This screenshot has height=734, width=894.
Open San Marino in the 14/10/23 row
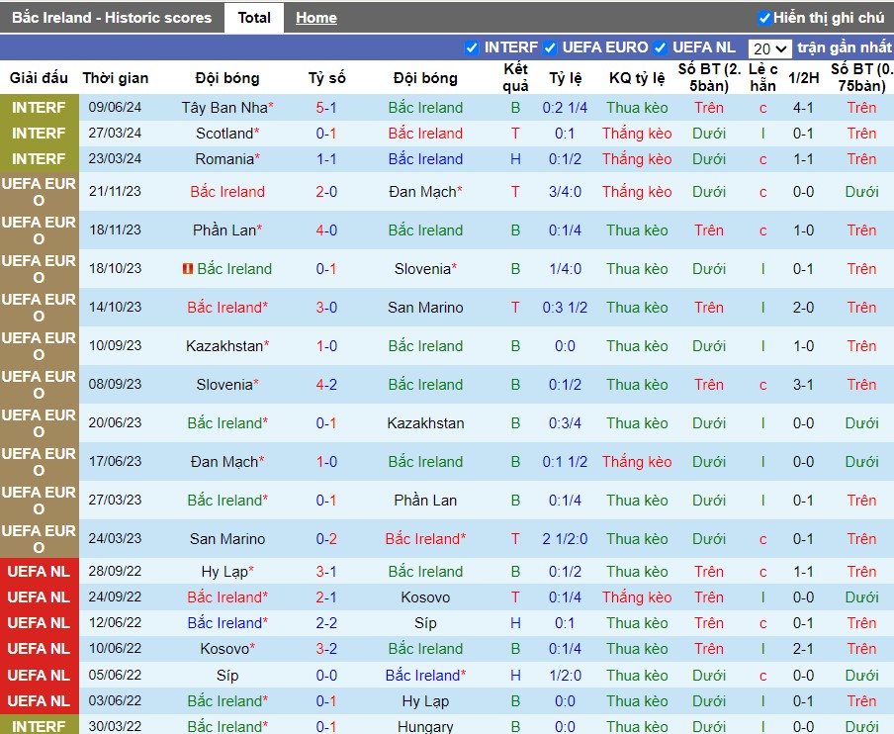(425, 307)
